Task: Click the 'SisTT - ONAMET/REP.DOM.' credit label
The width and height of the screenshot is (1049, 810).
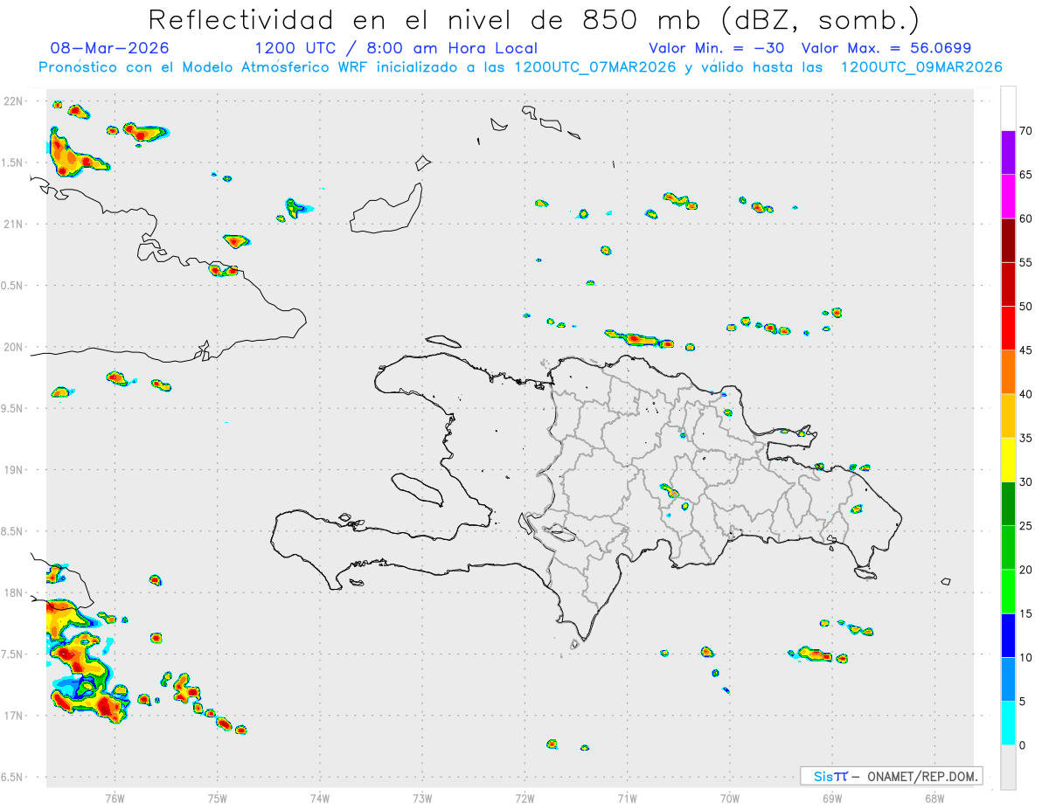Action: [x=891, y=776]
